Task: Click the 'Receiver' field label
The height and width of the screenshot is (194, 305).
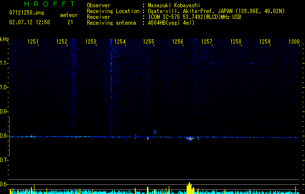Action: point(98,17)
